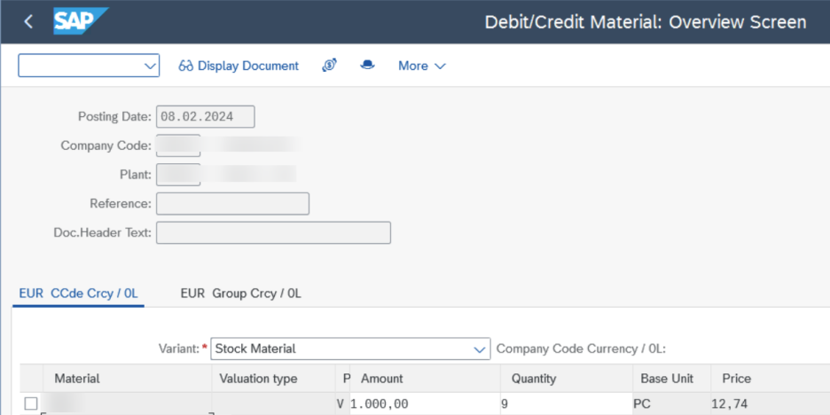Switch to EUR Group Crcy / 0L tab

pyautogui.click(x=241, y=294)
